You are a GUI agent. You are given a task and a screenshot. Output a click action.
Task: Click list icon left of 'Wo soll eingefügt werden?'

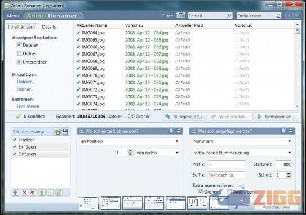(x=81, y=131)
